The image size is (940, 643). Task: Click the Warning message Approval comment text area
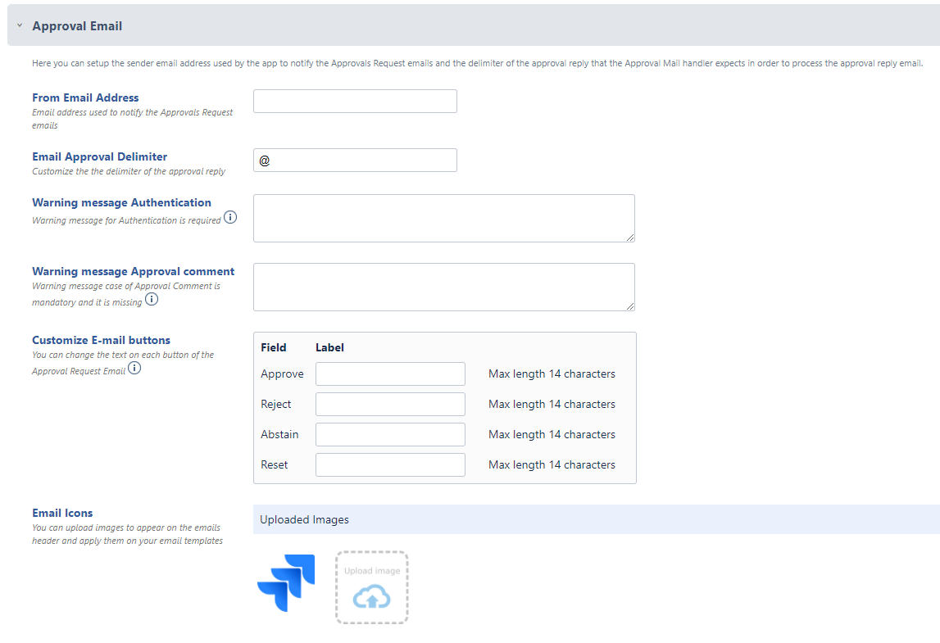tap(443, 287)
